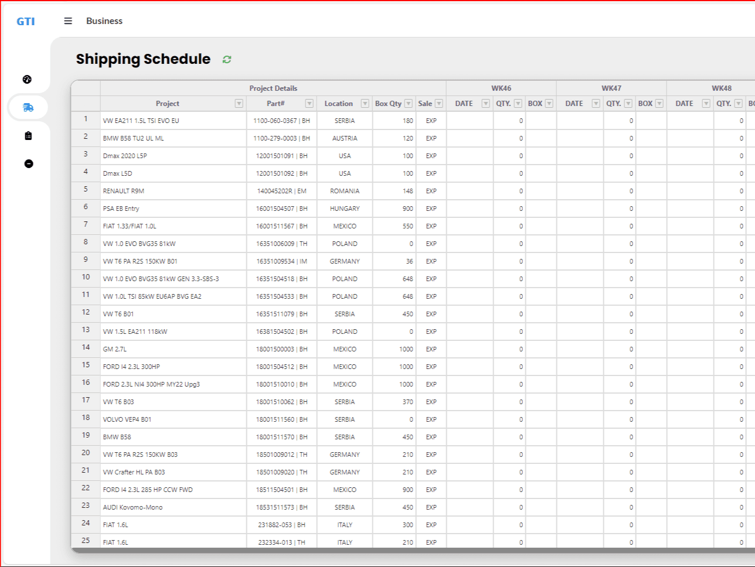Viewport: 755px width, 567px height.
Task: Select part number '18001500003 | BH'
Action: click(x=282, y=349)
